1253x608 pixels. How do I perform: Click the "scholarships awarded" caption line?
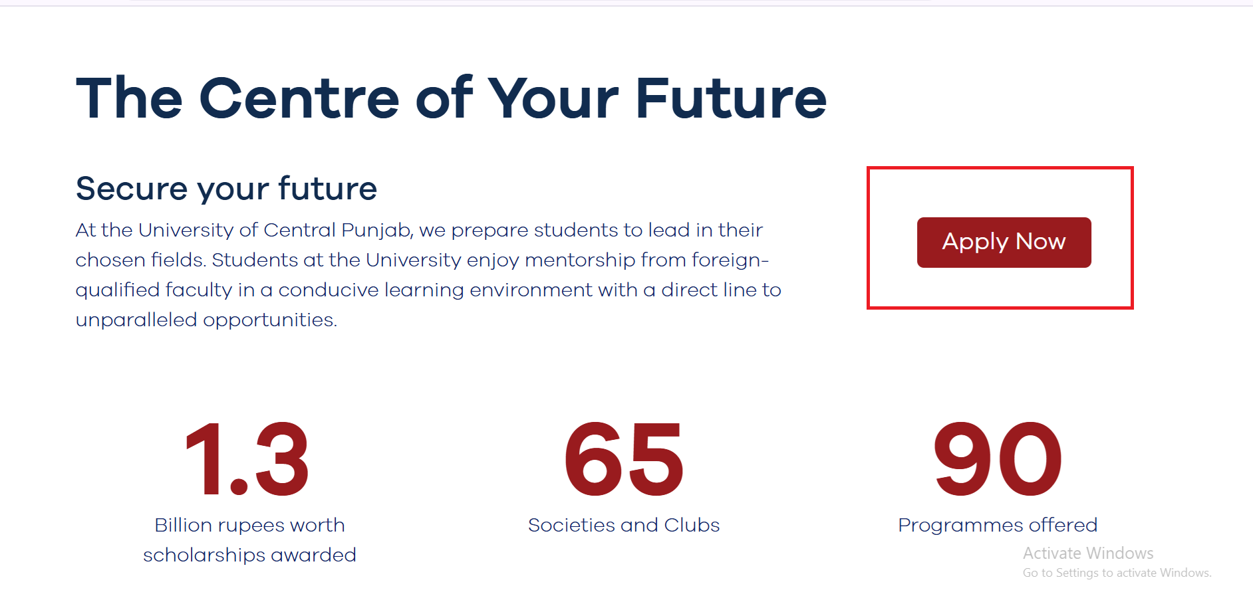click(249, 555)
